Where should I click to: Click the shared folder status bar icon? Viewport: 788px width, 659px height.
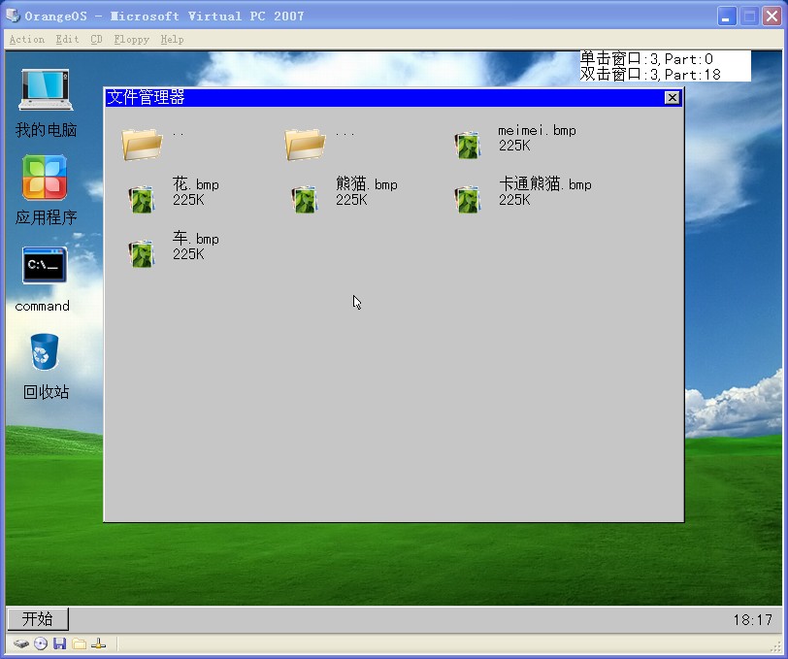79,643
